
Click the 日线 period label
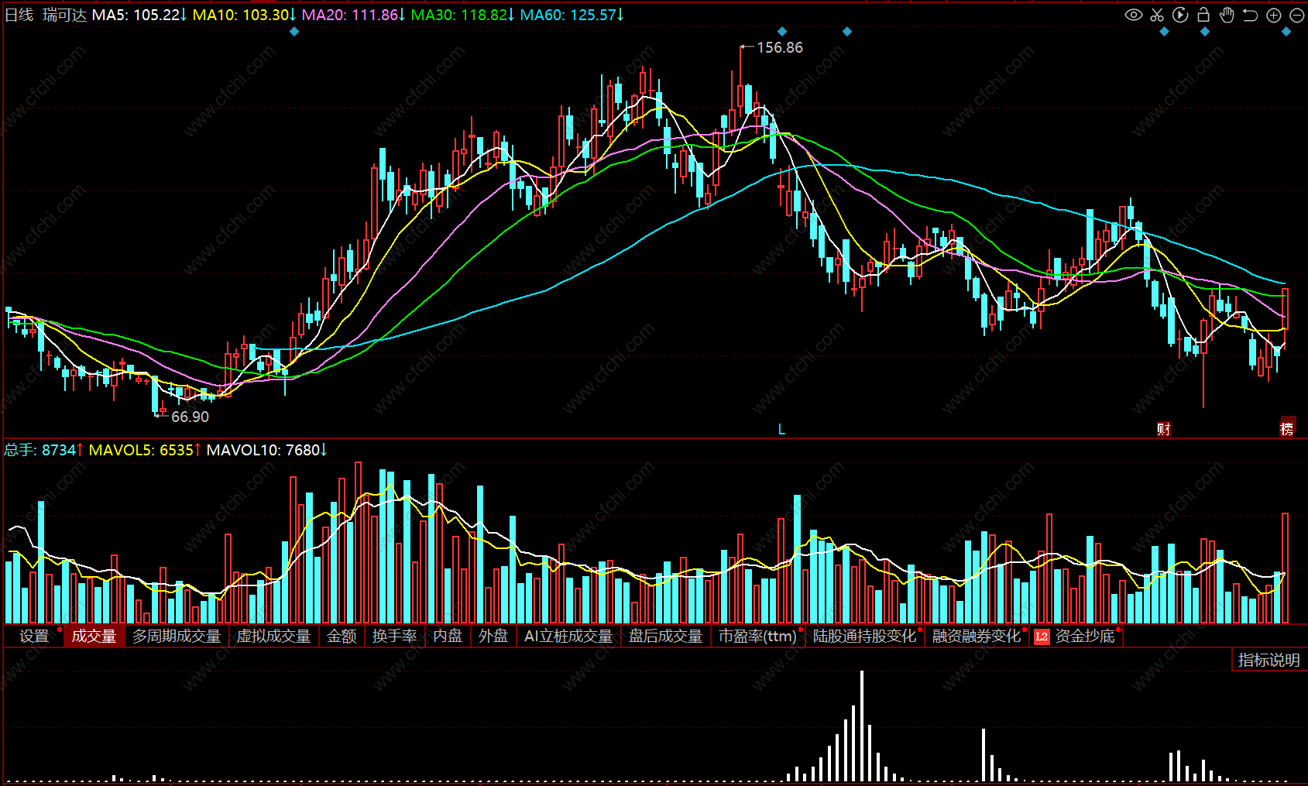pyautogui.click(x=19, y=15)
